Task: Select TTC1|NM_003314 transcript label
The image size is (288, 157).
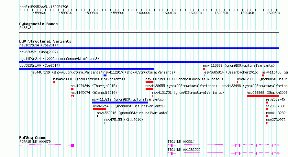Action: click(181, 142)
